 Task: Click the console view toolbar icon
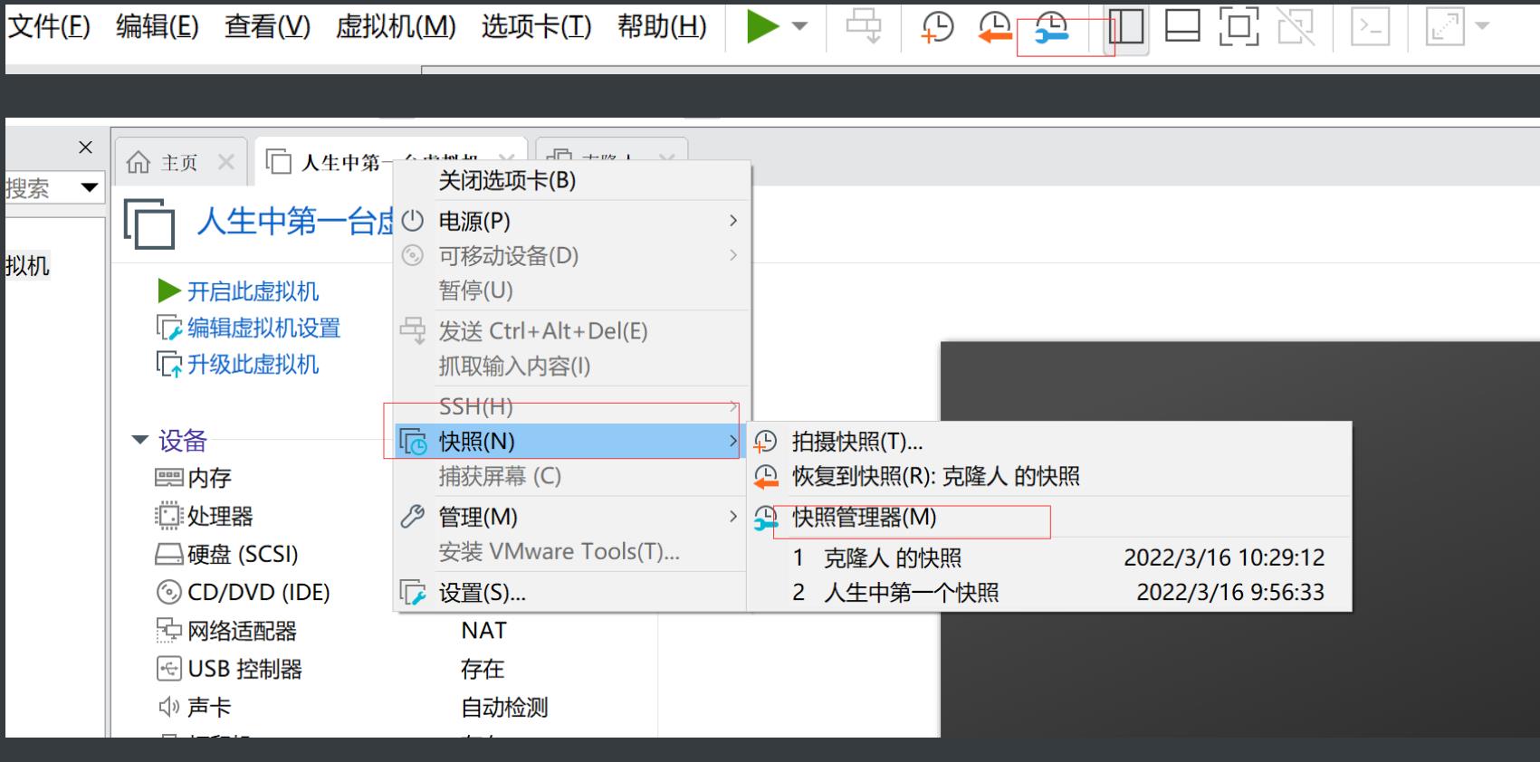1371,26
